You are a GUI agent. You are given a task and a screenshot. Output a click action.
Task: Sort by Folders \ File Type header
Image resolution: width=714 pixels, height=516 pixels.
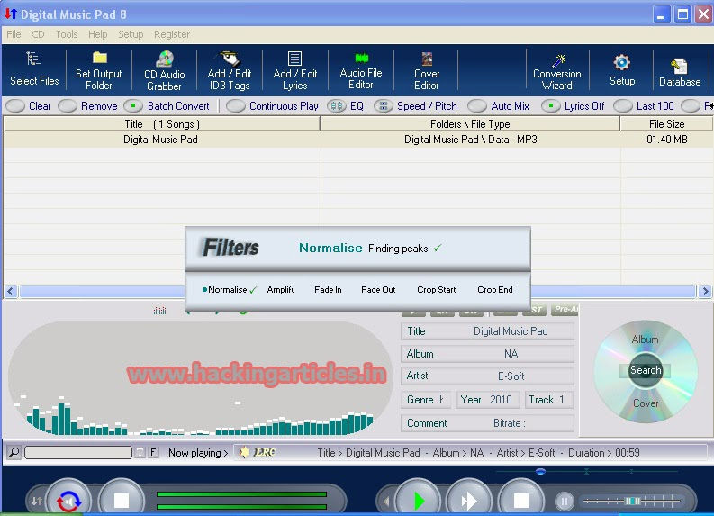470,124
